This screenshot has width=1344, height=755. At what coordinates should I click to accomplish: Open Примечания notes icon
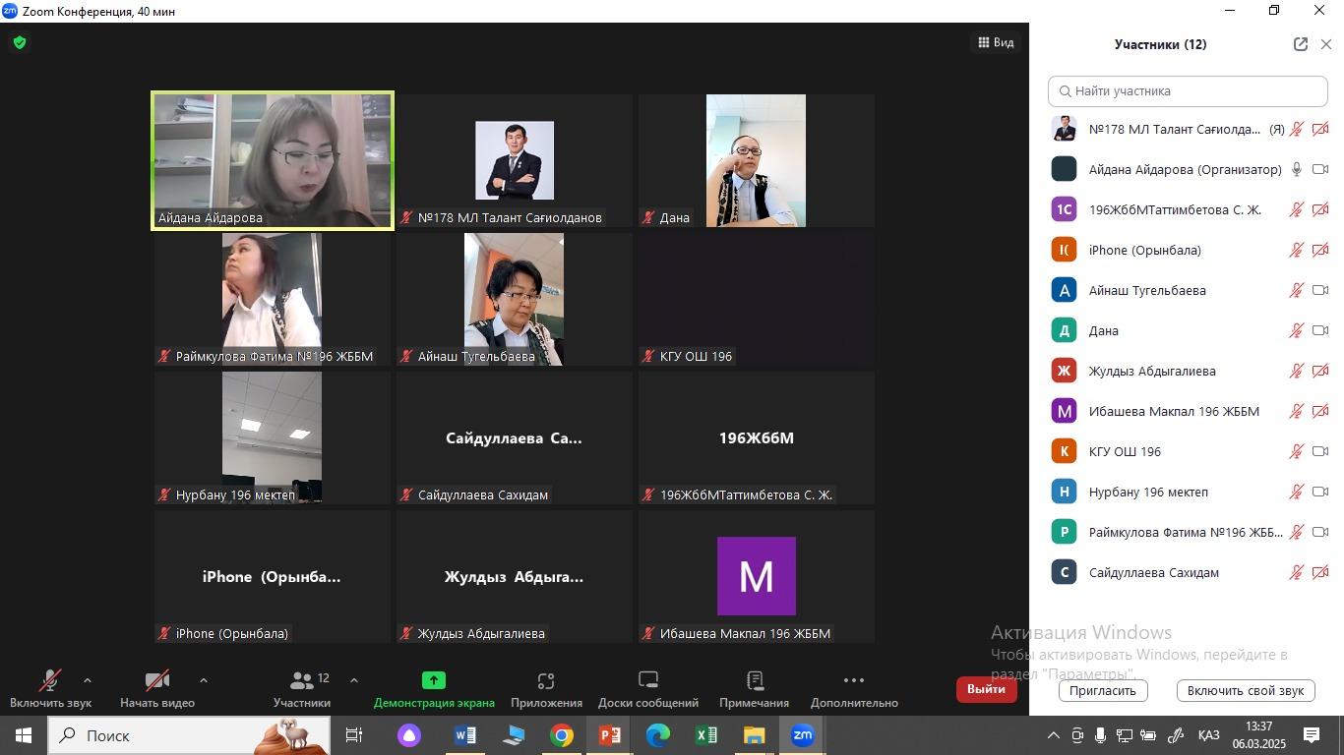pos(754,681)
